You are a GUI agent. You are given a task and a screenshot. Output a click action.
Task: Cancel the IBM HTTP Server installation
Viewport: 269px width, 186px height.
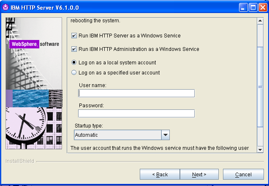(x=243, y=174)
